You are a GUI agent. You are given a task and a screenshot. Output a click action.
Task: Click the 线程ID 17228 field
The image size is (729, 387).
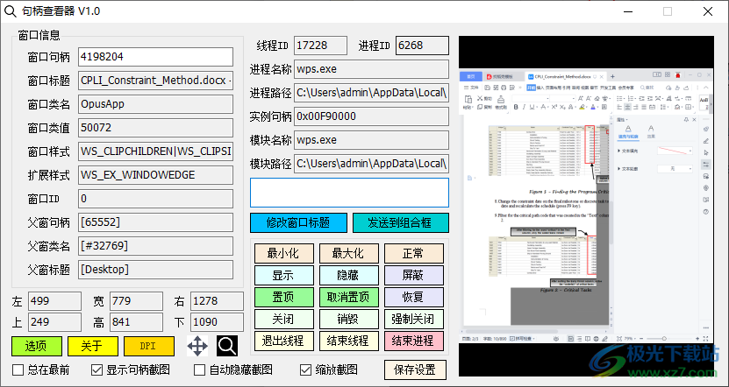(x=320, y=46)
